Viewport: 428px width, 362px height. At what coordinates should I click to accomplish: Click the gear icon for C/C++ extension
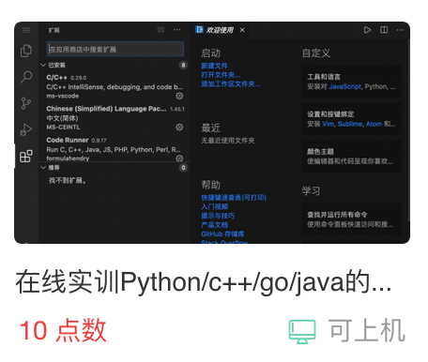pyautogui.click(x=179, y=96)
